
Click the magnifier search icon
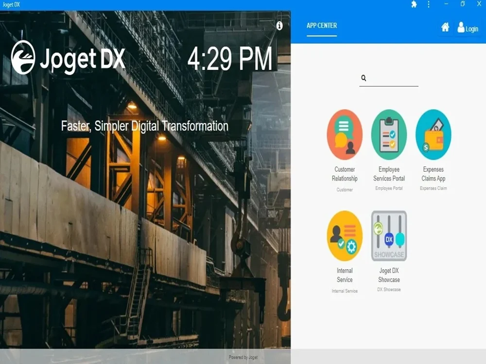tap(364, 78)
